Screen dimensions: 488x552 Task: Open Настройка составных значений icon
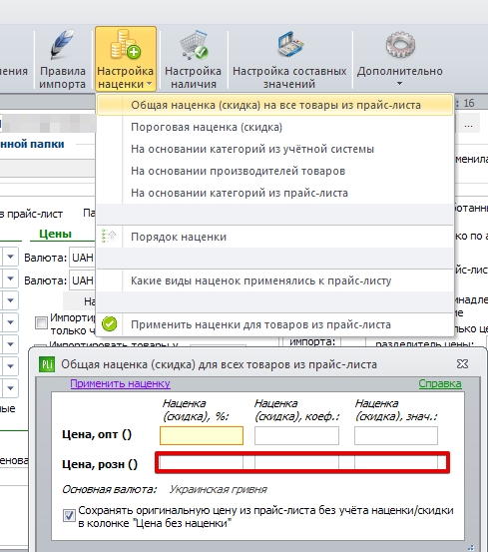290,45
